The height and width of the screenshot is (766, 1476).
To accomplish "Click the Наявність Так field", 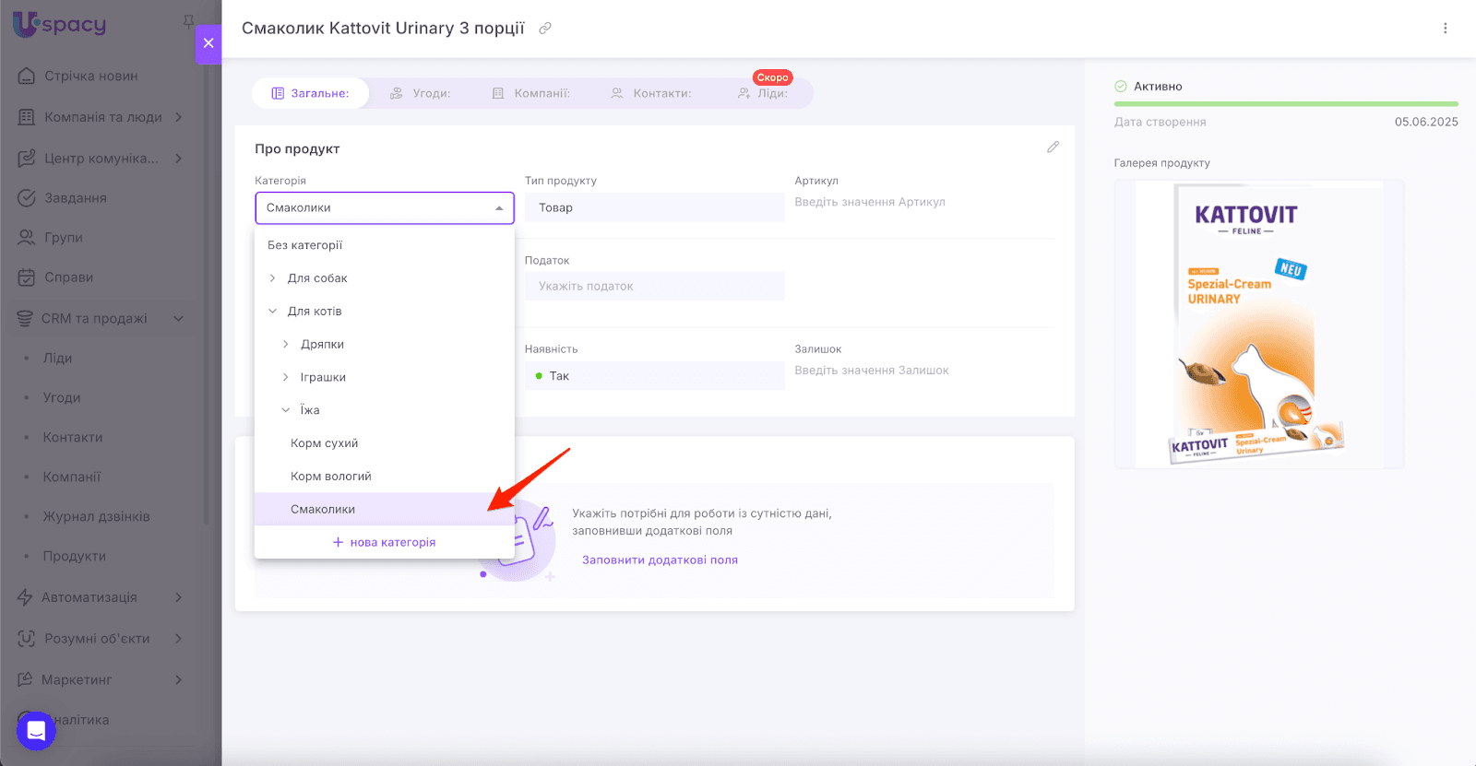I will click(655, 376).
